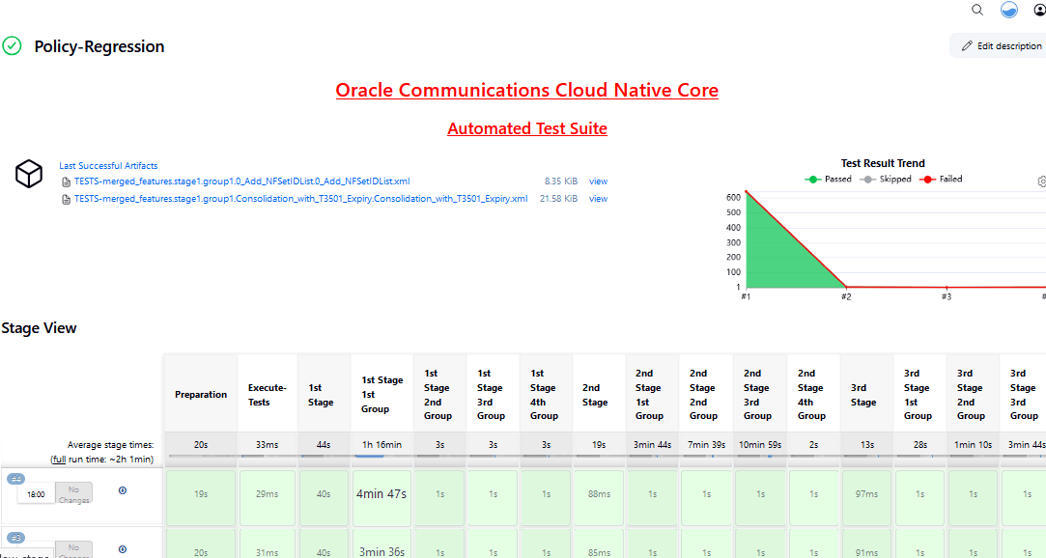Open build #3 1st Stage 1st Group cell 3min 36s
Screen dimensions: 1046x558
pos(382,544)
